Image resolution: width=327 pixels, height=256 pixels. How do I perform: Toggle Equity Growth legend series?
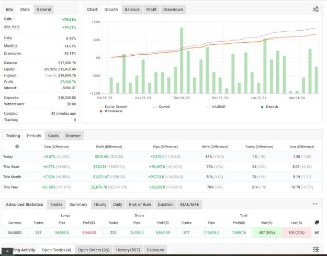112,106
